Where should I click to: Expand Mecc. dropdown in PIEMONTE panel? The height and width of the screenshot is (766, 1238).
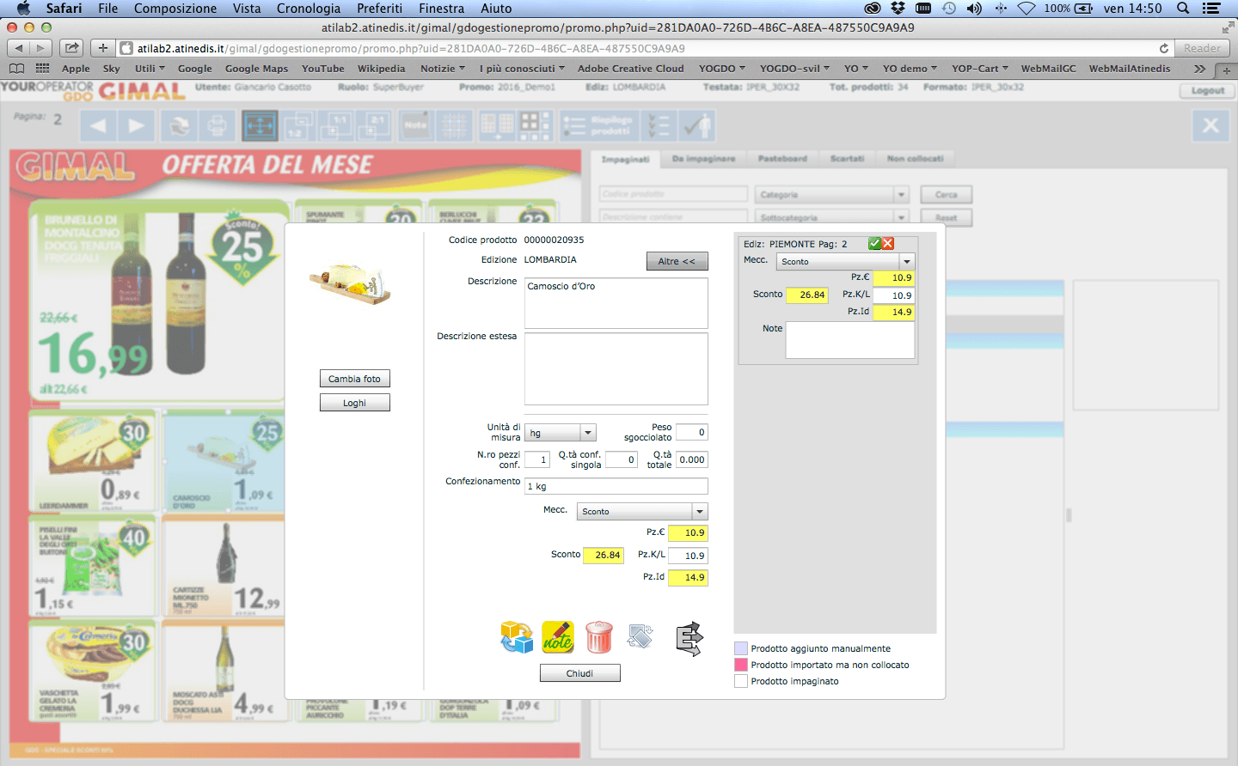(906, 262)
